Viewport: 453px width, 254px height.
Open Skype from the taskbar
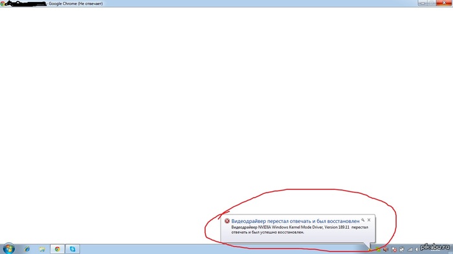(72, 249)
